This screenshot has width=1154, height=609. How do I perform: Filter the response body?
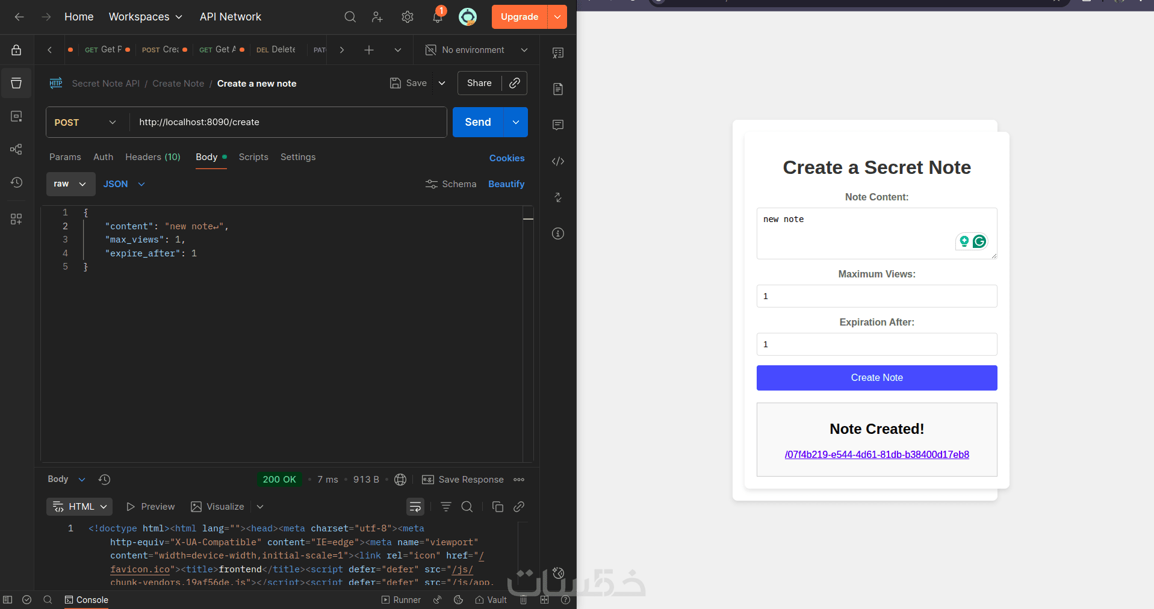(x=446, y=507)
